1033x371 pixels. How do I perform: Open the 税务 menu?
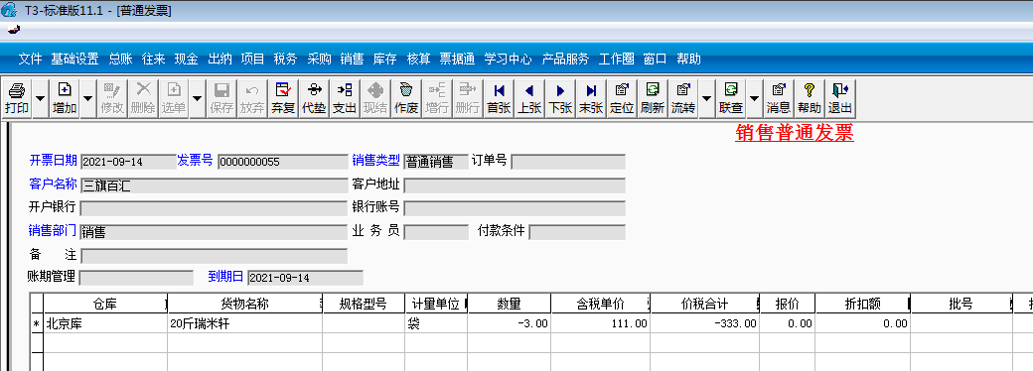(285, 60)
